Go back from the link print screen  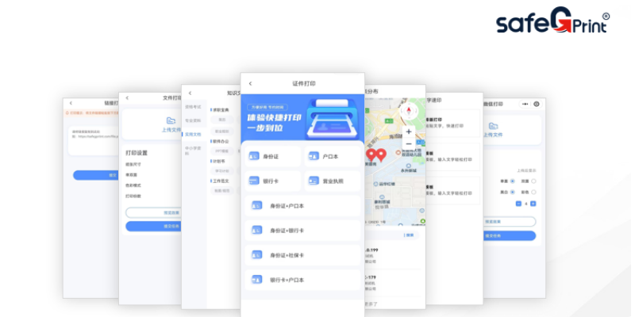(71, 104)
